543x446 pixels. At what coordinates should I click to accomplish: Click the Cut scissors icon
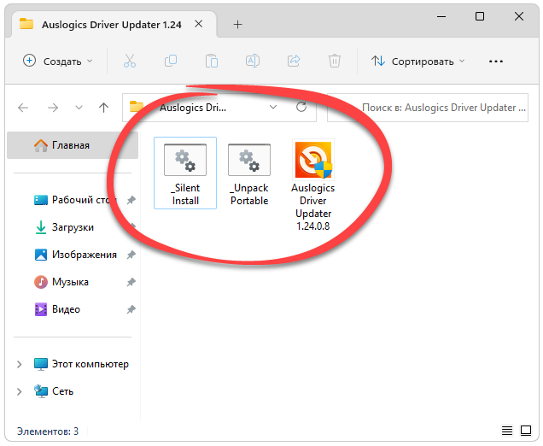coord(130,61)
